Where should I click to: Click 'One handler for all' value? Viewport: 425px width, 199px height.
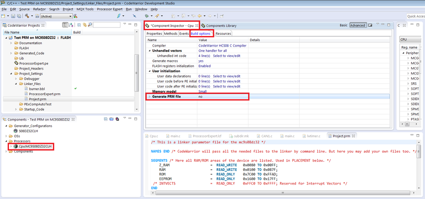pos(213,50)
